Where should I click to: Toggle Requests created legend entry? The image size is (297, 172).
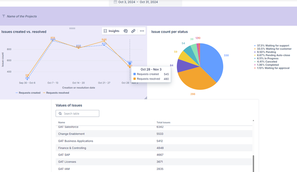[x=28, y=93]
